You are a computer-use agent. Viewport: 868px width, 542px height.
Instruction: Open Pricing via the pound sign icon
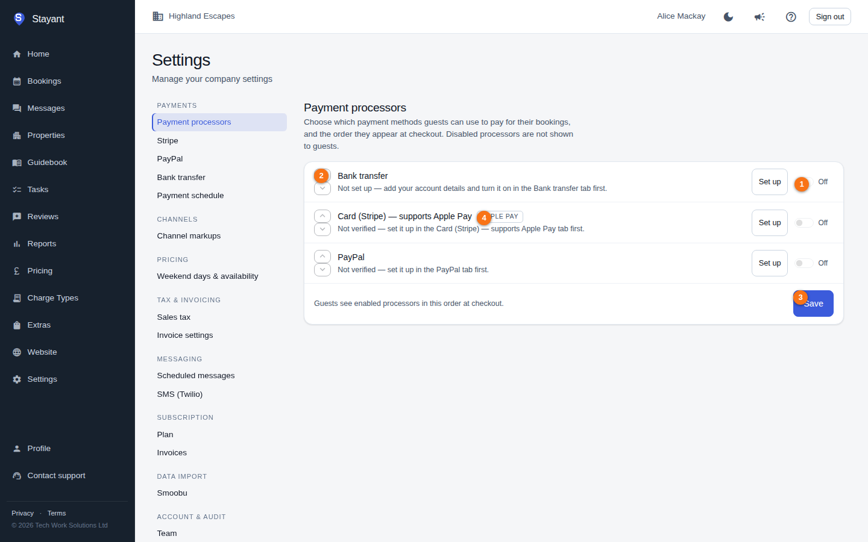[17, 271]
